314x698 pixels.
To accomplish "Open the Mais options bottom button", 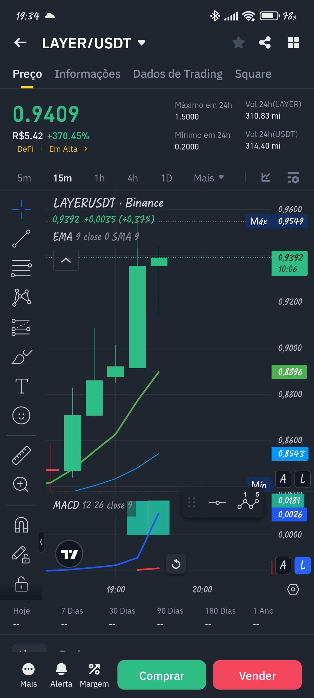I will point(28,675).
